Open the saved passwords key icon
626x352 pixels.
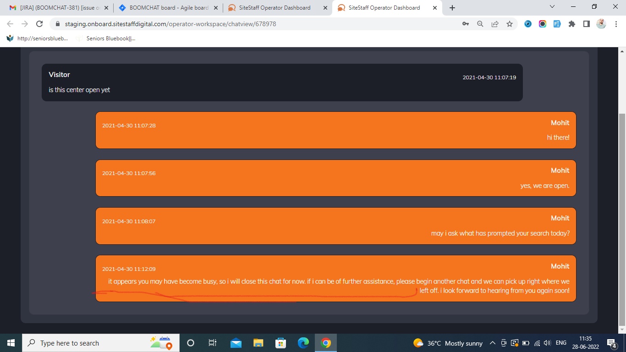(466, 24)
